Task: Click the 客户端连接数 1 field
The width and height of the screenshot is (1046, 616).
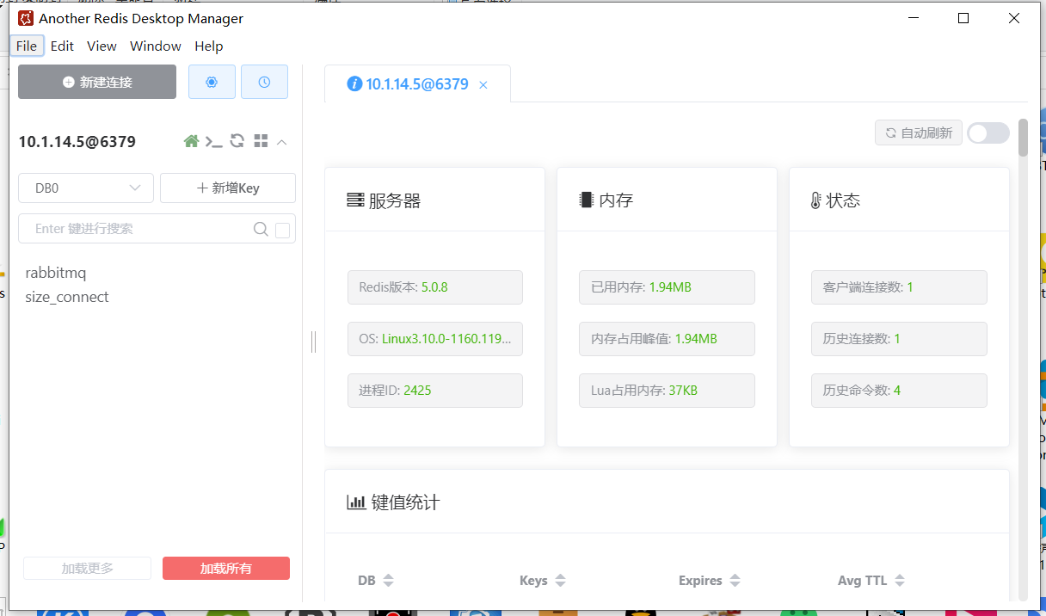Action: [900, 287]
